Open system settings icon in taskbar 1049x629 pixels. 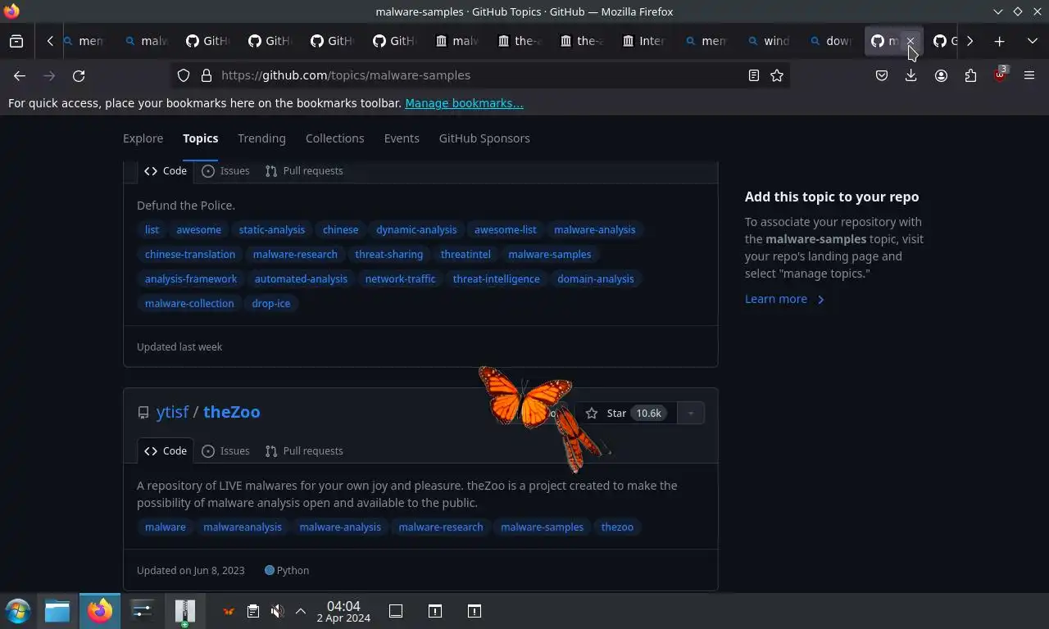(x=143, y=611)
